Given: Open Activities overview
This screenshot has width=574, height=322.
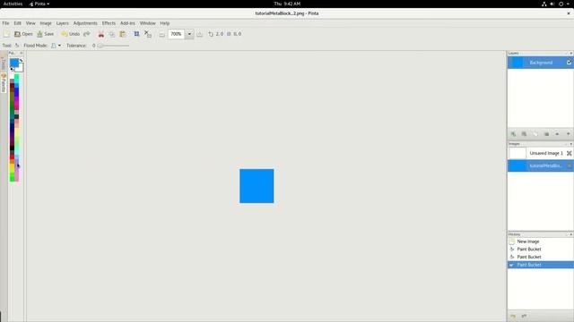Looking at the screenshot, I should pyautogui.click(x=13, y=4).
